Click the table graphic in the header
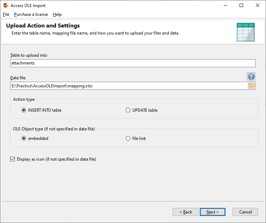Screen dimensions: 266x223 [246, 32]
